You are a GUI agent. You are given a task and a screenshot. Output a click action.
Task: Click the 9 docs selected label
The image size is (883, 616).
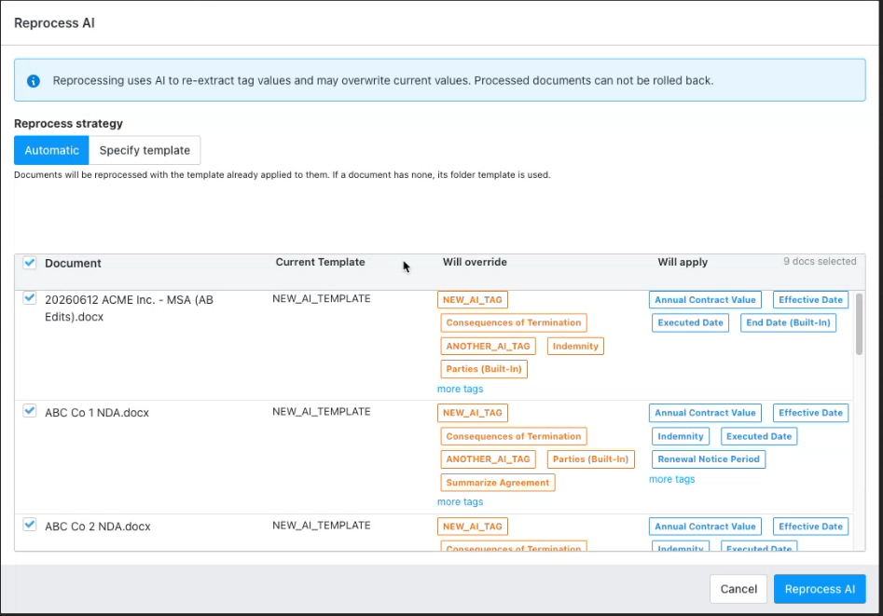tap(820, 261)
